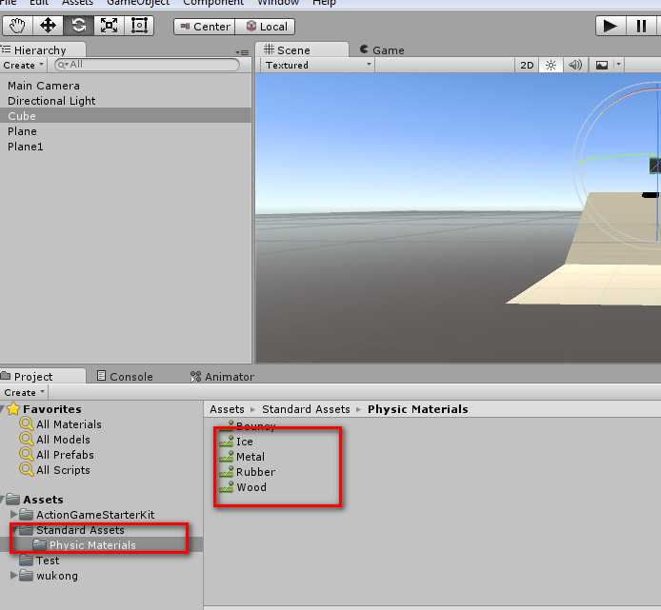Start Play mode
Viewport: 661px width, 610px height.
point(611,26)
